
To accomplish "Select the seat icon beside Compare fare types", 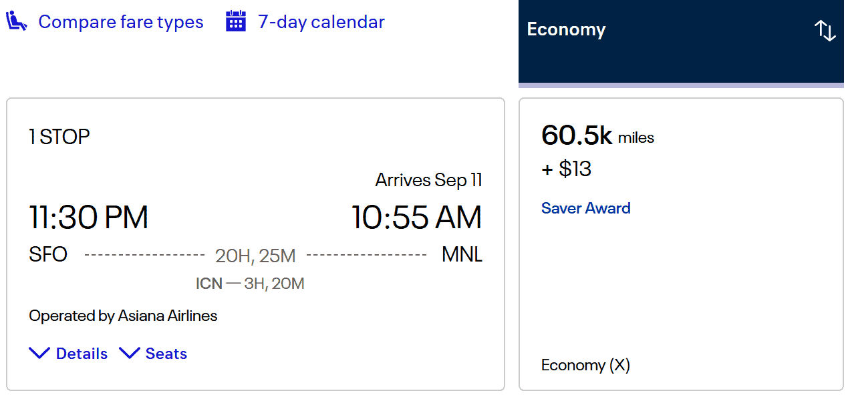I will click(15, 21).
